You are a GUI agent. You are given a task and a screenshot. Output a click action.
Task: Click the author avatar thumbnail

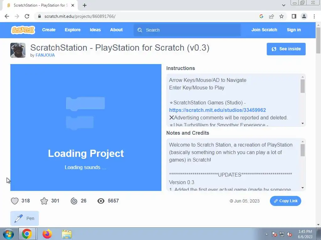(18, 50)
